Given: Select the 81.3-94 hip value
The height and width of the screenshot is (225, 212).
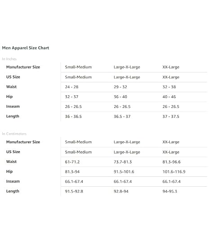Looking at the screenshot, I should pyautogui.click(x=72, y=171).
